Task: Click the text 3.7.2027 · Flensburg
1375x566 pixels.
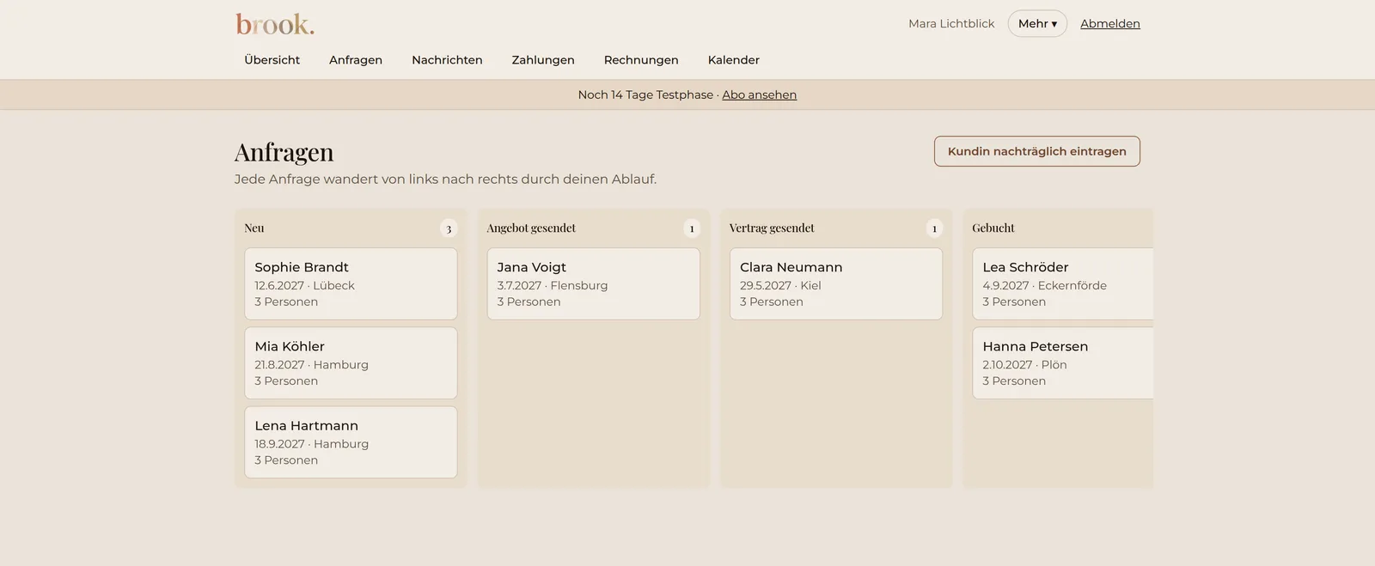Action: [x=553, y=286]
